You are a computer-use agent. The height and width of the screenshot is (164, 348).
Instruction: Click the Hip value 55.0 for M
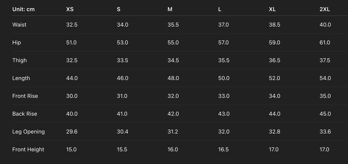[173, 43]
